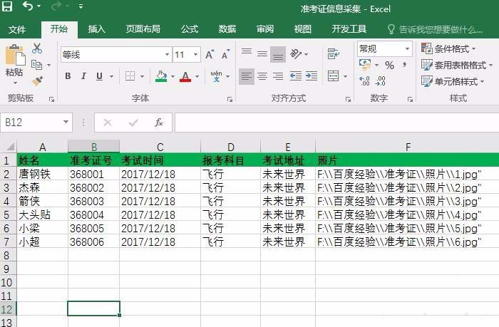Click the Increase Font Size icon

(x=210, y=54)
